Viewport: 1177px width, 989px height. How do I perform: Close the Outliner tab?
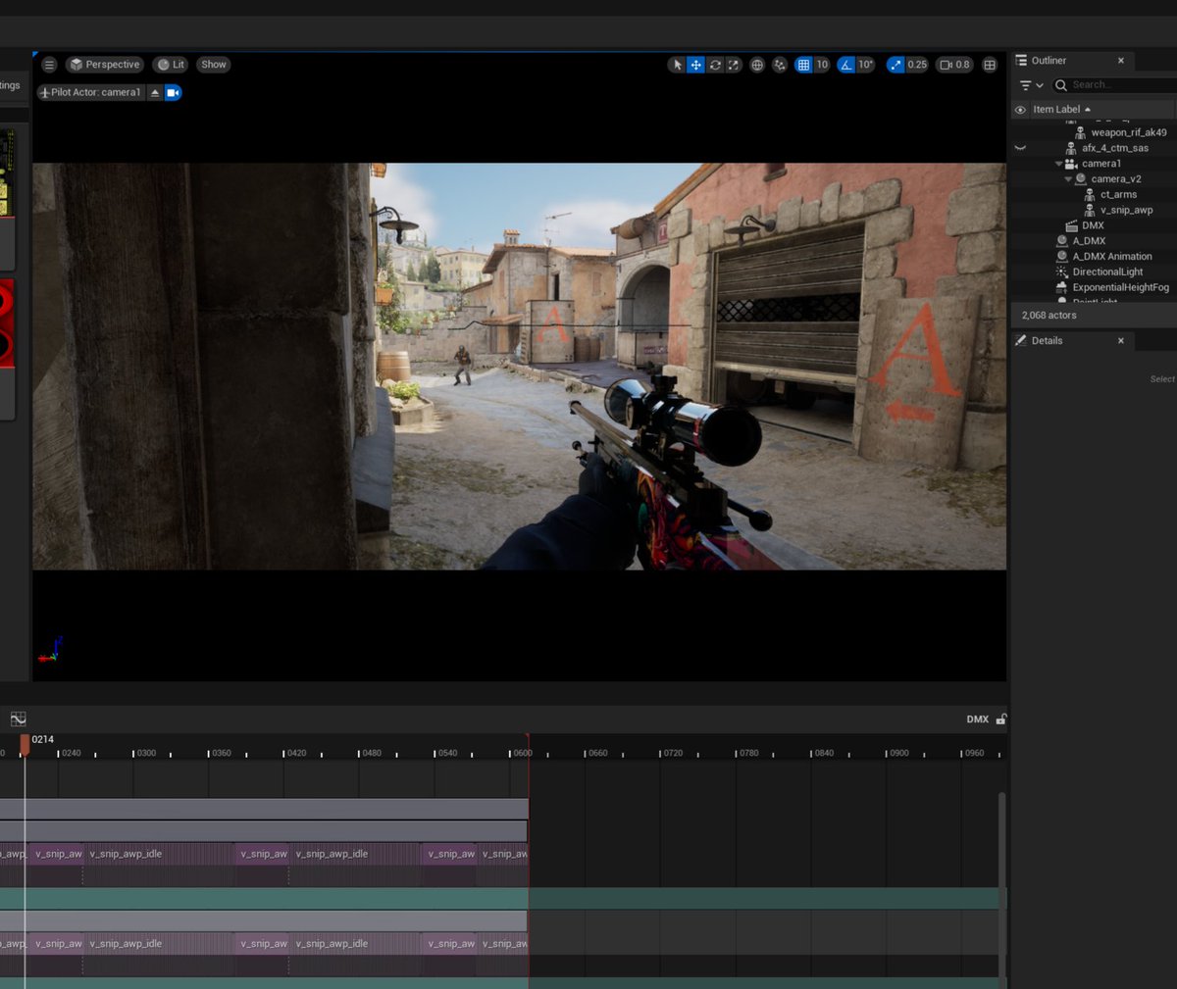(x=1121, y=61)
